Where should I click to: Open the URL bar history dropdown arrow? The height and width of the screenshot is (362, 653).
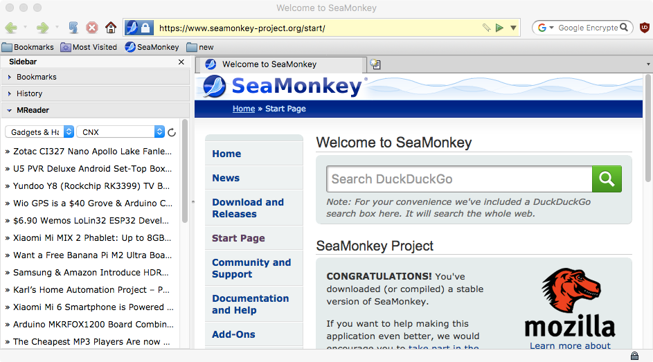(514, 28)
